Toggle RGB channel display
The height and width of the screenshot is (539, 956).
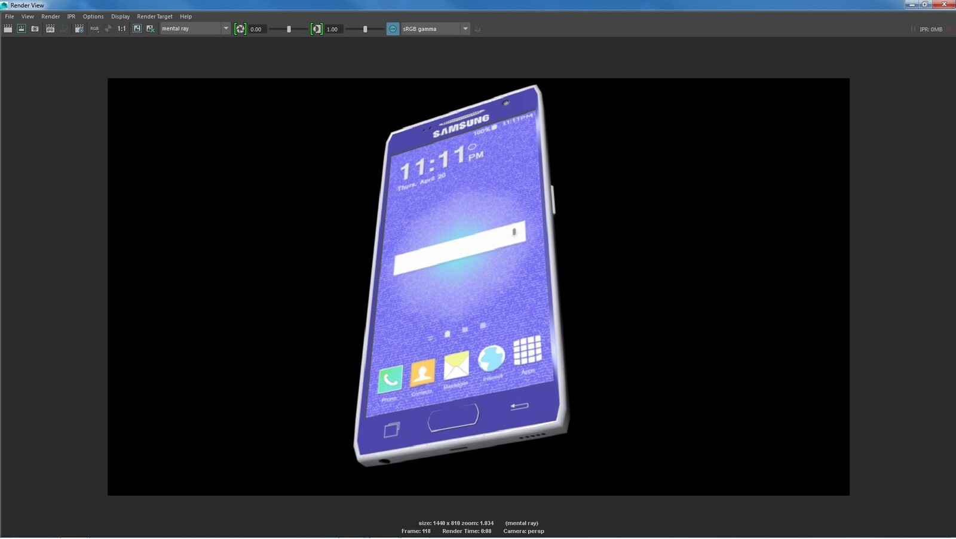click(94, 29)
